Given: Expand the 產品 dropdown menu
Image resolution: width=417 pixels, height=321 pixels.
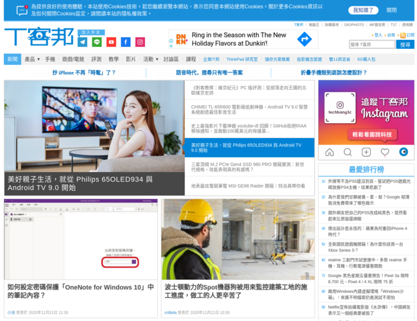Looking at the screenshot, I should 31,59.
